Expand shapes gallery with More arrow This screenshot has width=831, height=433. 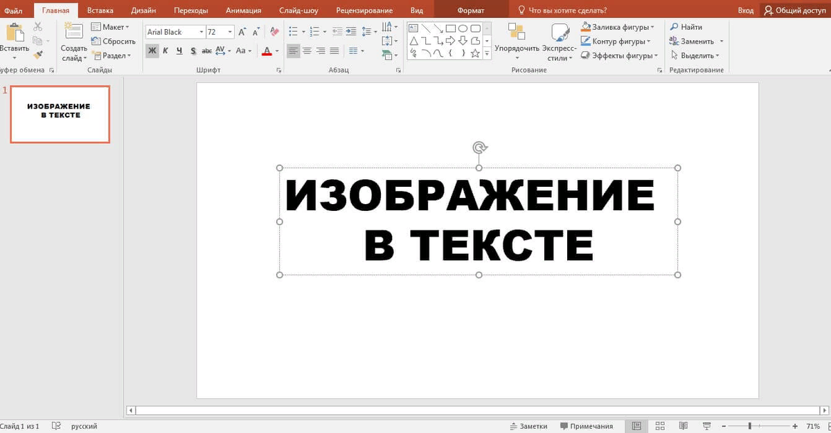point(487,53)
